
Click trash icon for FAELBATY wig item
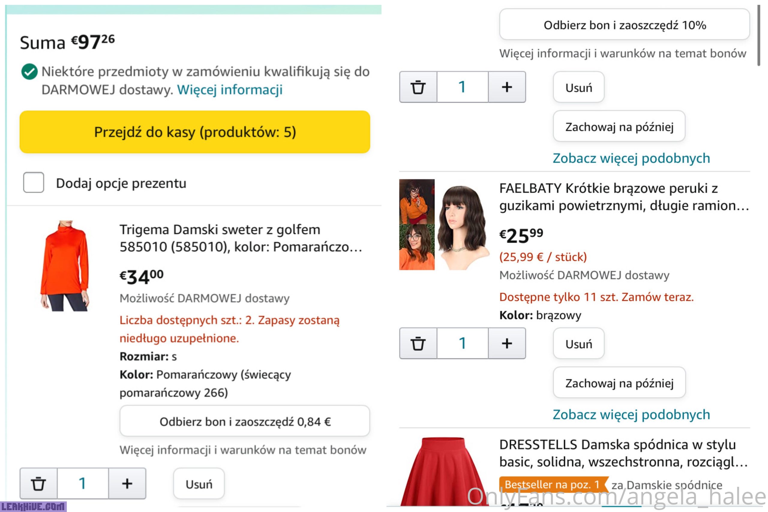(418, 343)
